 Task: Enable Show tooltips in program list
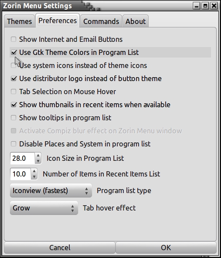(x=14, y=118)
